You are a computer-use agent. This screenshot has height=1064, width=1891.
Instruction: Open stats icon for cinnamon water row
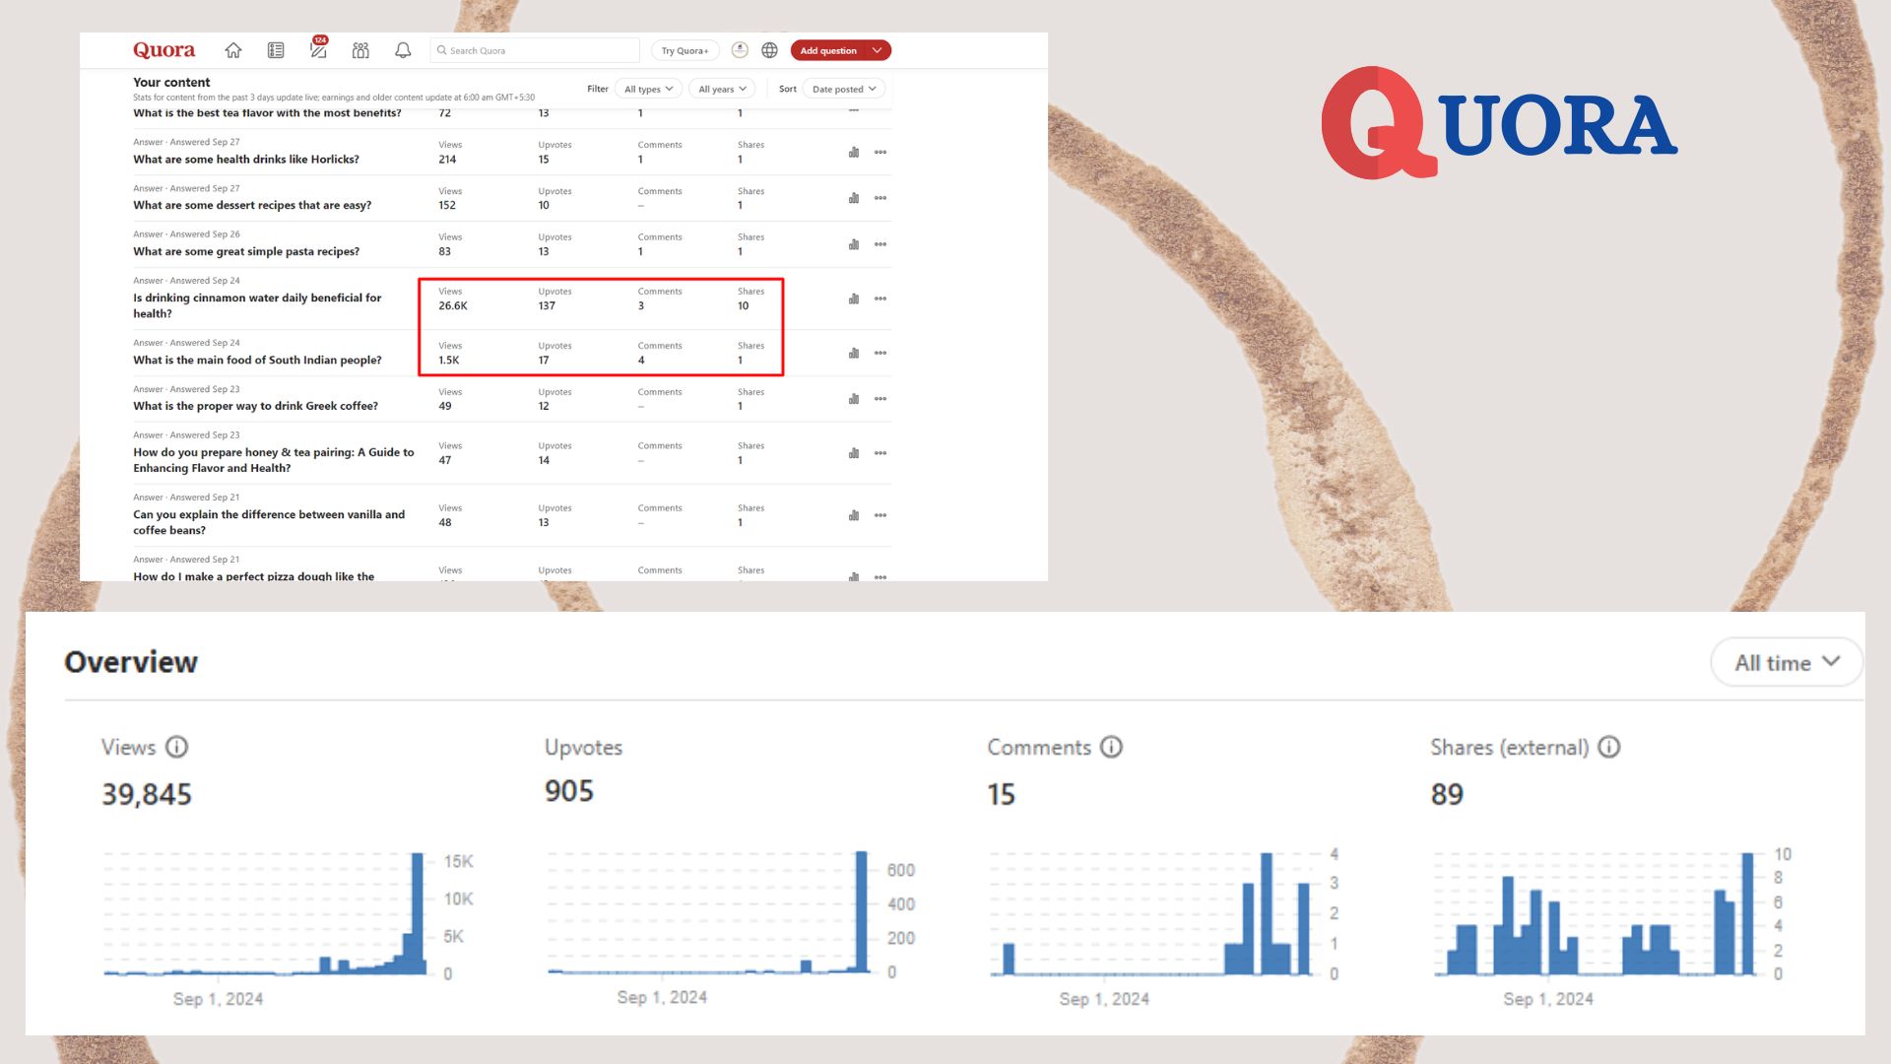coord(854,299)
